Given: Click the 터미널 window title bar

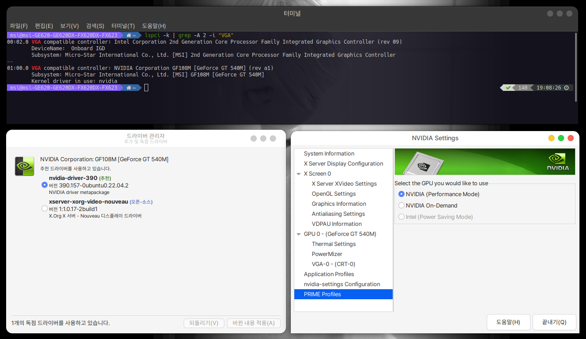Looking at the screenshot, I should point(292,14).
